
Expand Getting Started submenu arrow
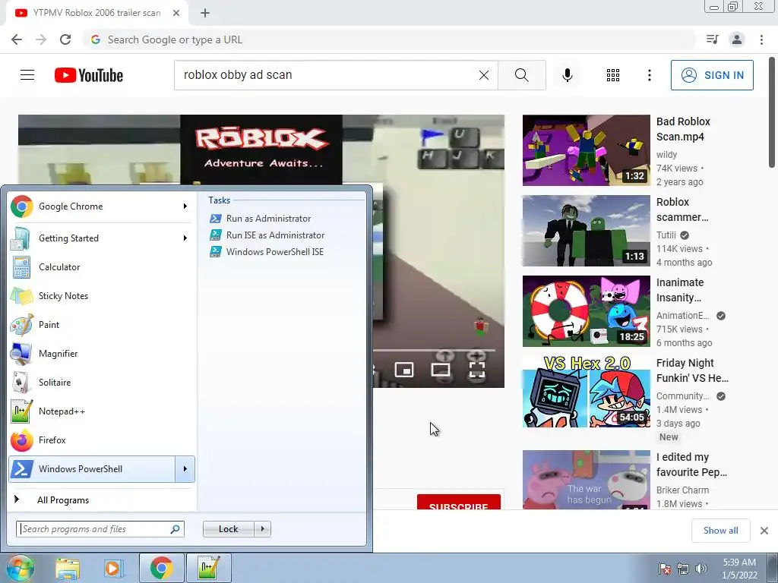coord(185,238)
